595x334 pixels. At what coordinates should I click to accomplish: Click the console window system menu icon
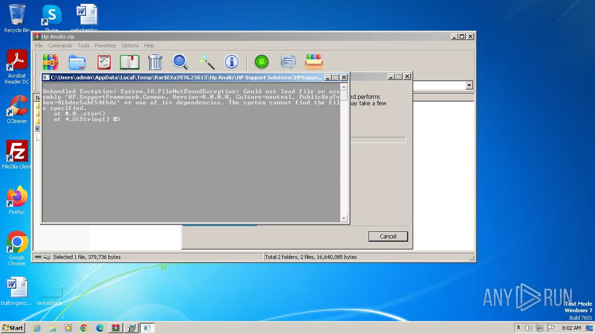point(46,77)
